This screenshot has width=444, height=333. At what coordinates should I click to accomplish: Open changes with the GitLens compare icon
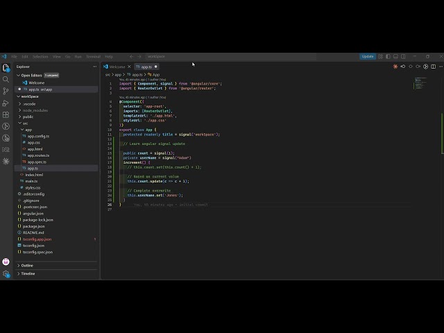[402, 67]
